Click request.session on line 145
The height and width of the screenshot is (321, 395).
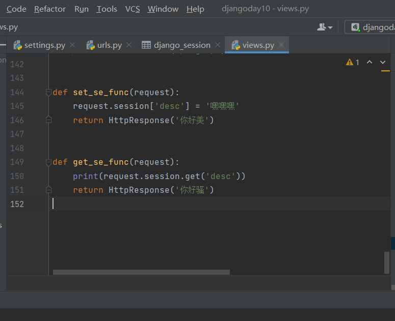click(x=111, y=106)
